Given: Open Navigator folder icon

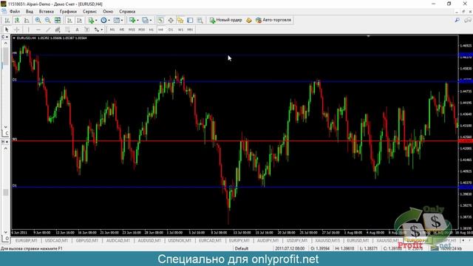Looking at the screenshot, I should coord(180,20).
